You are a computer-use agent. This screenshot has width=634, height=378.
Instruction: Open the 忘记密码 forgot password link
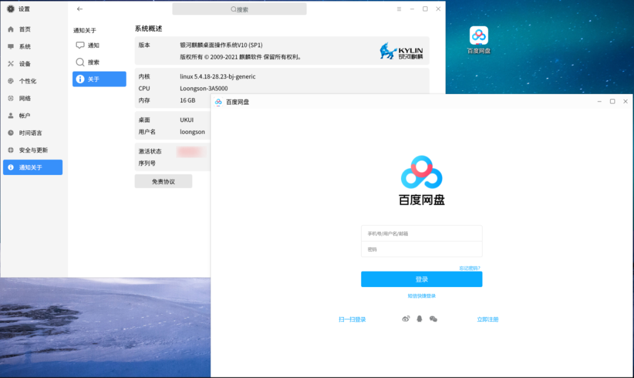coord(470,267)
